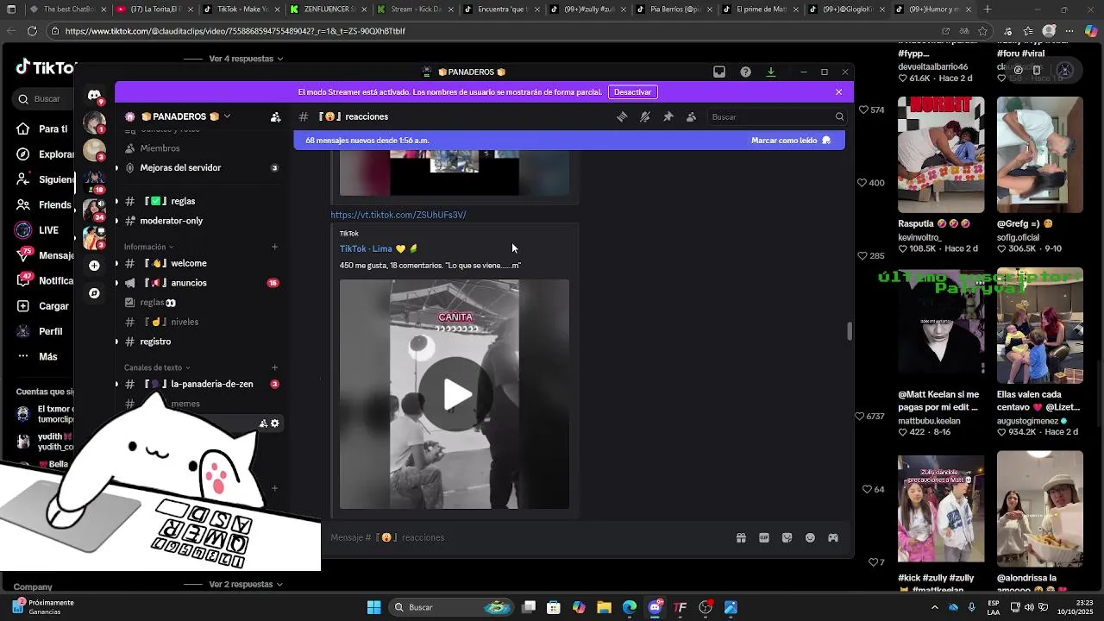Image resolution: width=1104 pixels, height=621 pixels.
Task: Click TikTok LIVE sidebar item
Action: (38, 230)
